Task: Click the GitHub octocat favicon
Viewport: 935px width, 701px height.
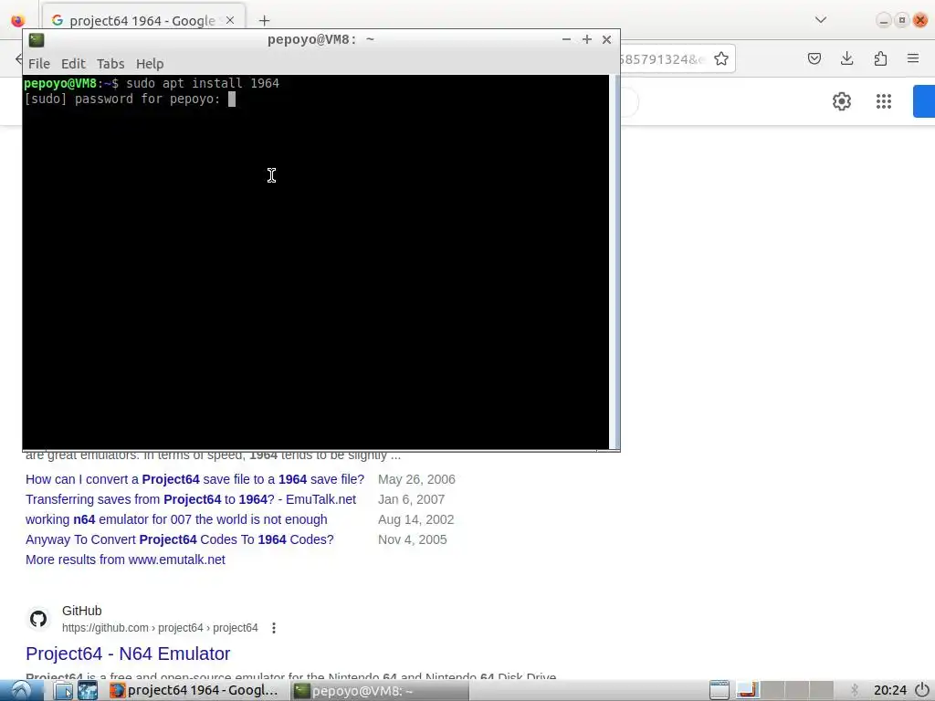Action: point(38,619)
